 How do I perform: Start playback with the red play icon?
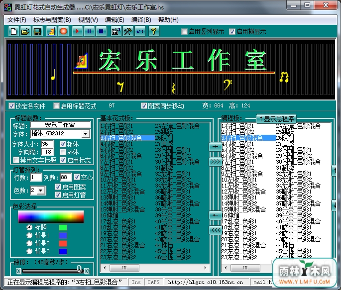[x=77, y=31]
